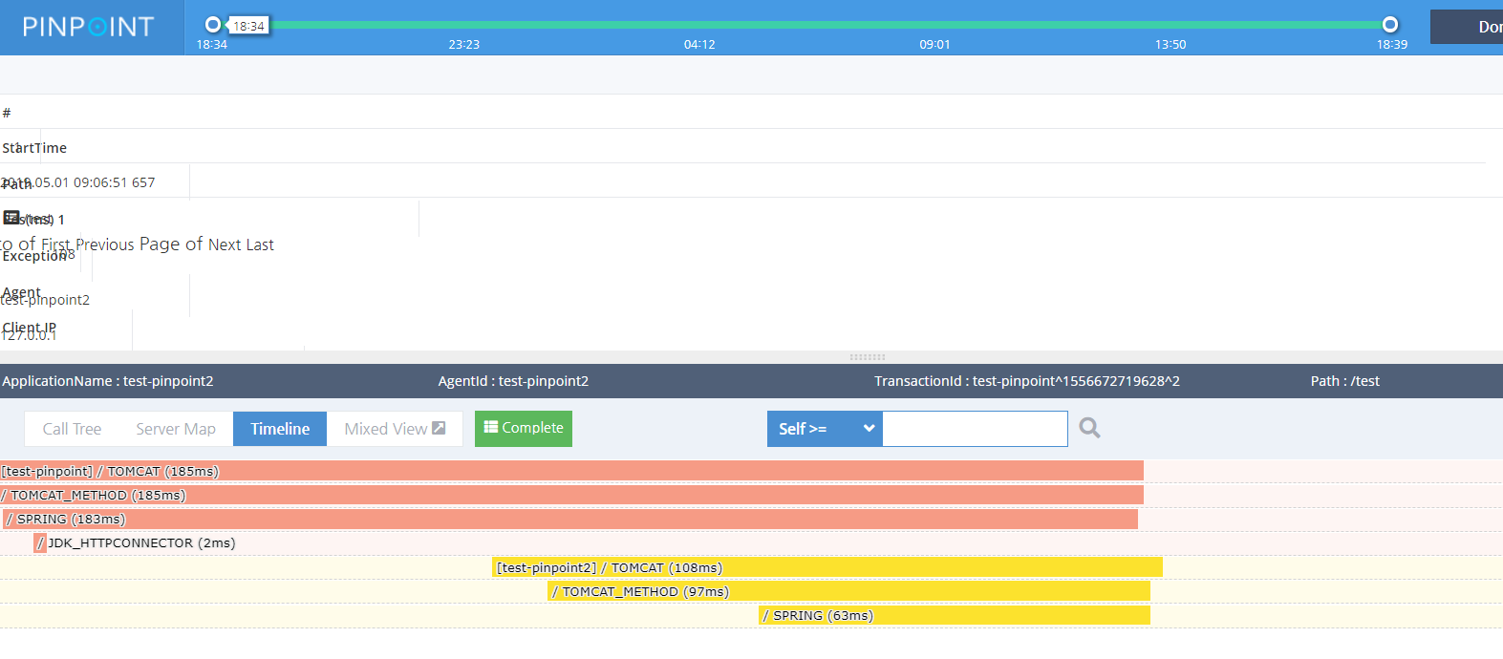Select the Timeline tab
This screenshot has height=659, width=1503.
pos(280,429)
